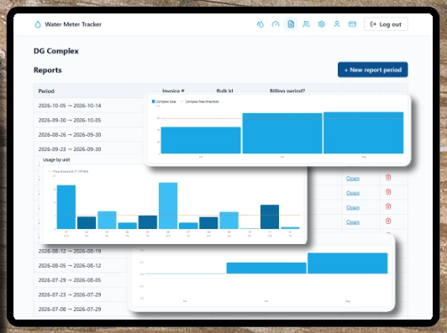
Task: Click the fourth red delete trash icon
Action: point(388,221)
